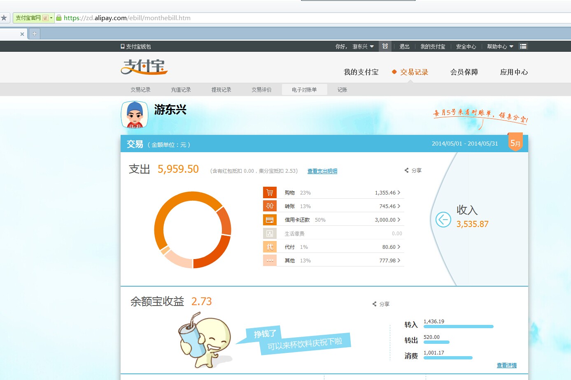Click the date range 2014/05/01 - 2014/05/31
571x380 pixels.
click(x=465, y=144)
